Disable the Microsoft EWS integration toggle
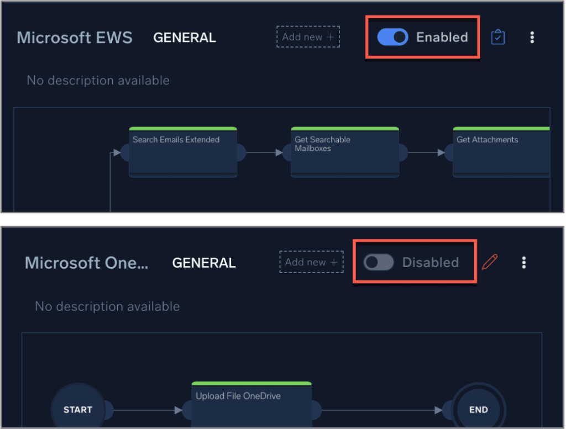This screenshot has width=566, height=429. pos(392,37)
